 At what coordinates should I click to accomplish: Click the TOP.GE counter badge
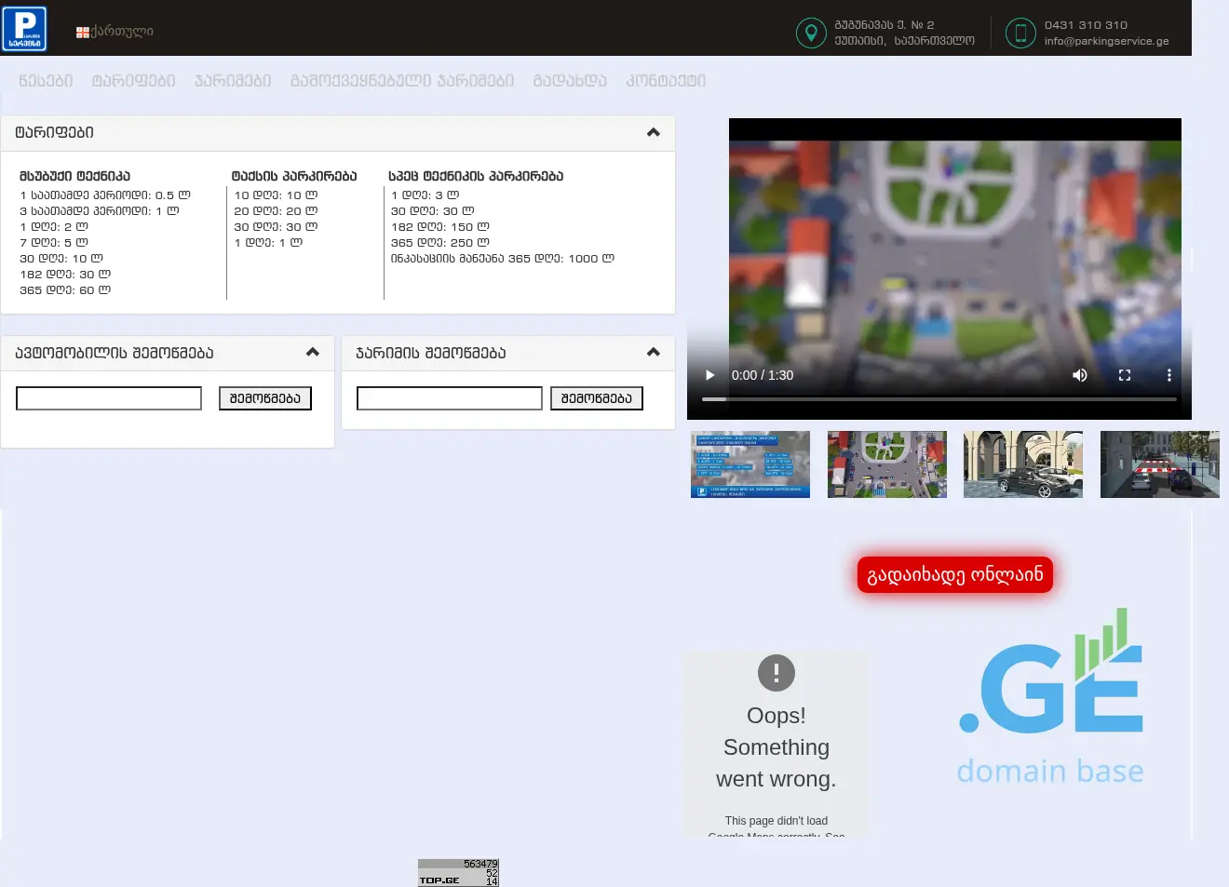pos(458,872)
